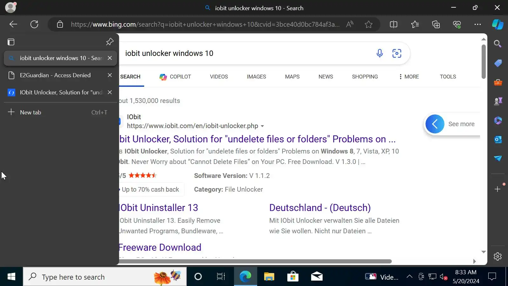Open sidebar Microsoft 365 icon
Image resolution: width=508 pixels, height=286 pixels.
point(498,120)
